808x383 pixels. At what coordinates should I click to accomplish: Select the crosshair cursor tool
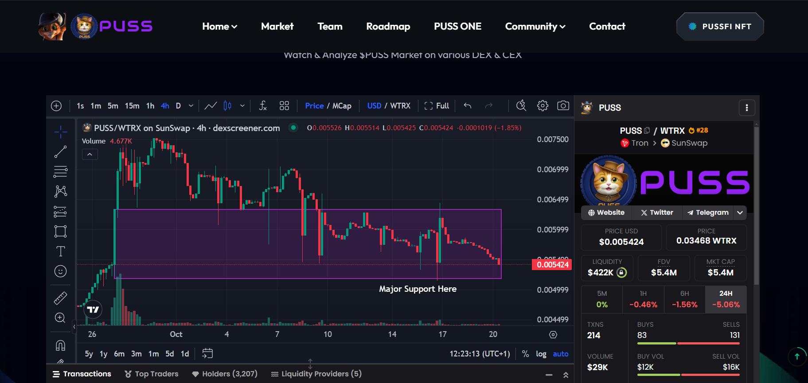pyautogui.click(x=61, y=132)
